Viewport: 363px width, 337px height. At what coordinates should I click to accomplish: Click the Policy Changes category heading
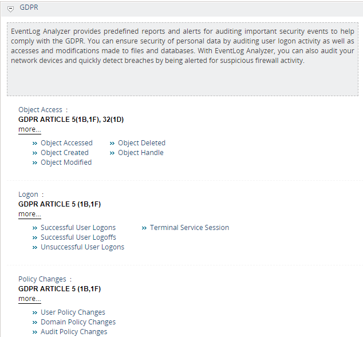click(x=42, y=279)
